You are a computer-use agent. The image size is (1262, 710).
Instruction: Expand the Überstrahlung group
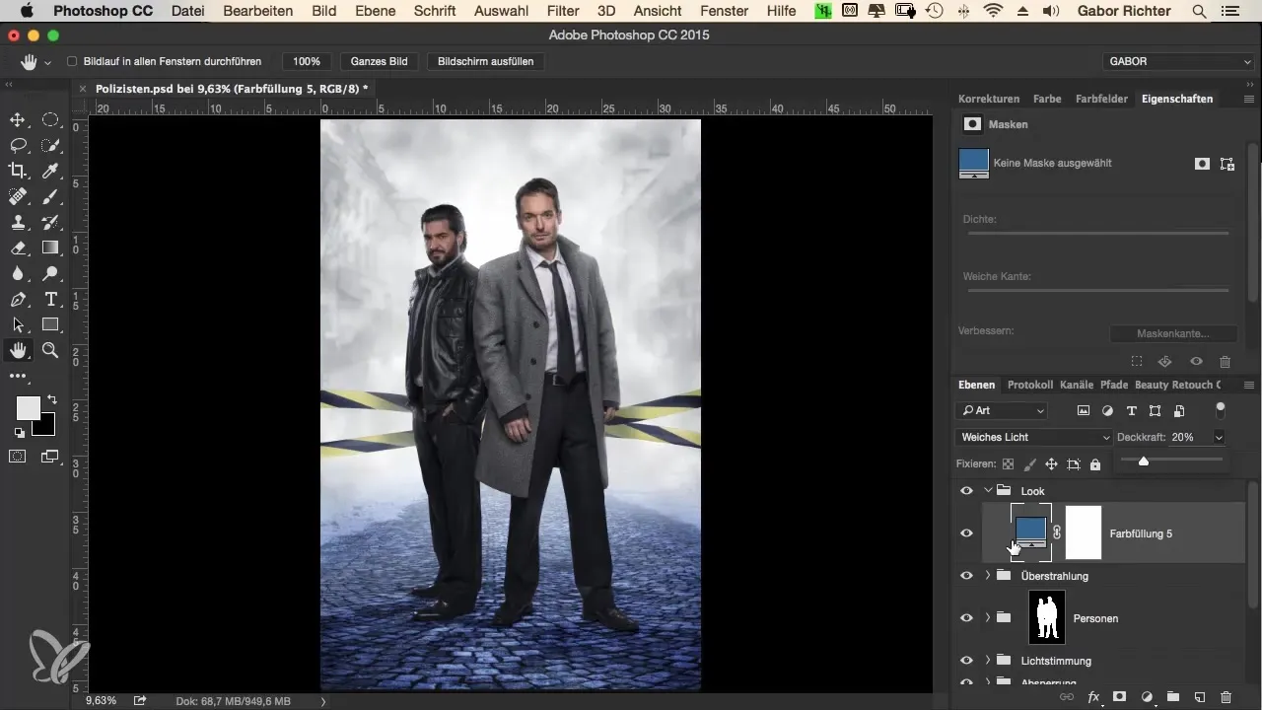click(988, 576)
